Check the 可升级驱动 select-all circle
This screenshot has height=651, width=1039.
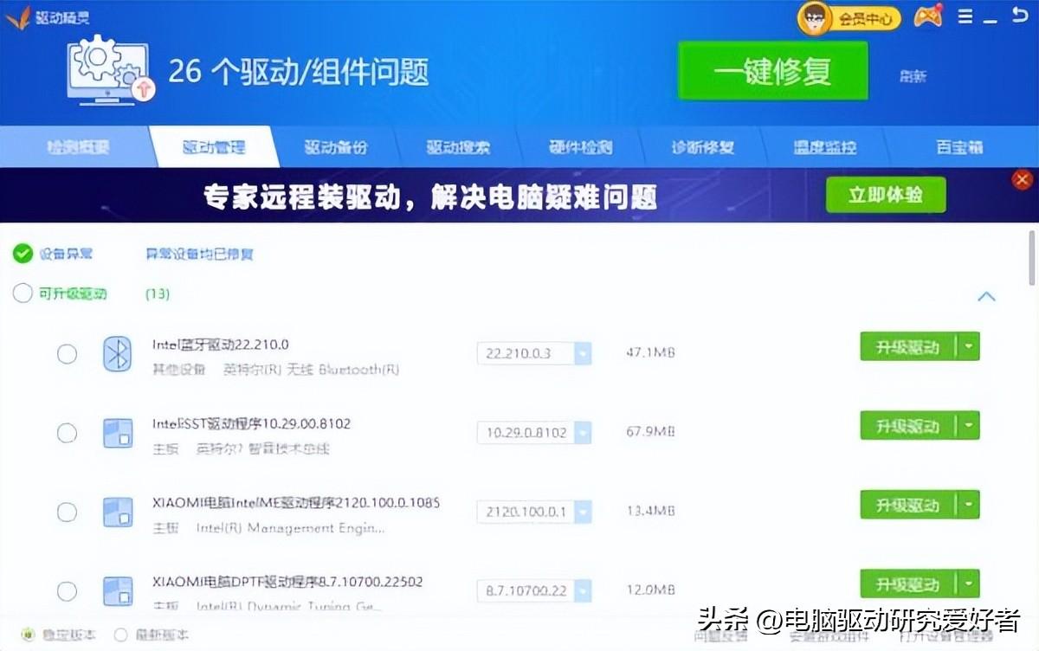click(23, 293)
